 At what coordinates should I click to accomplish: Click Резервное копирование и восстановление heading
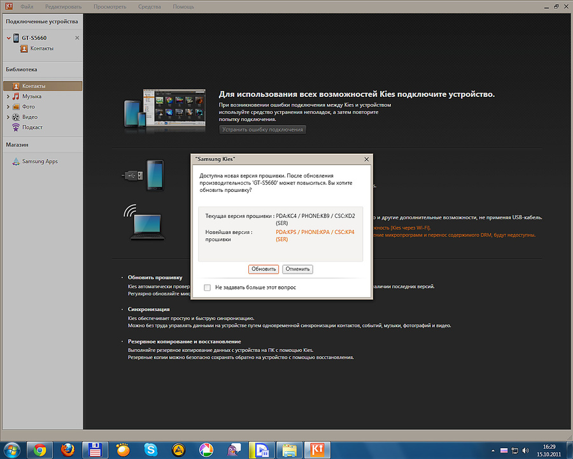pos(185,342)
